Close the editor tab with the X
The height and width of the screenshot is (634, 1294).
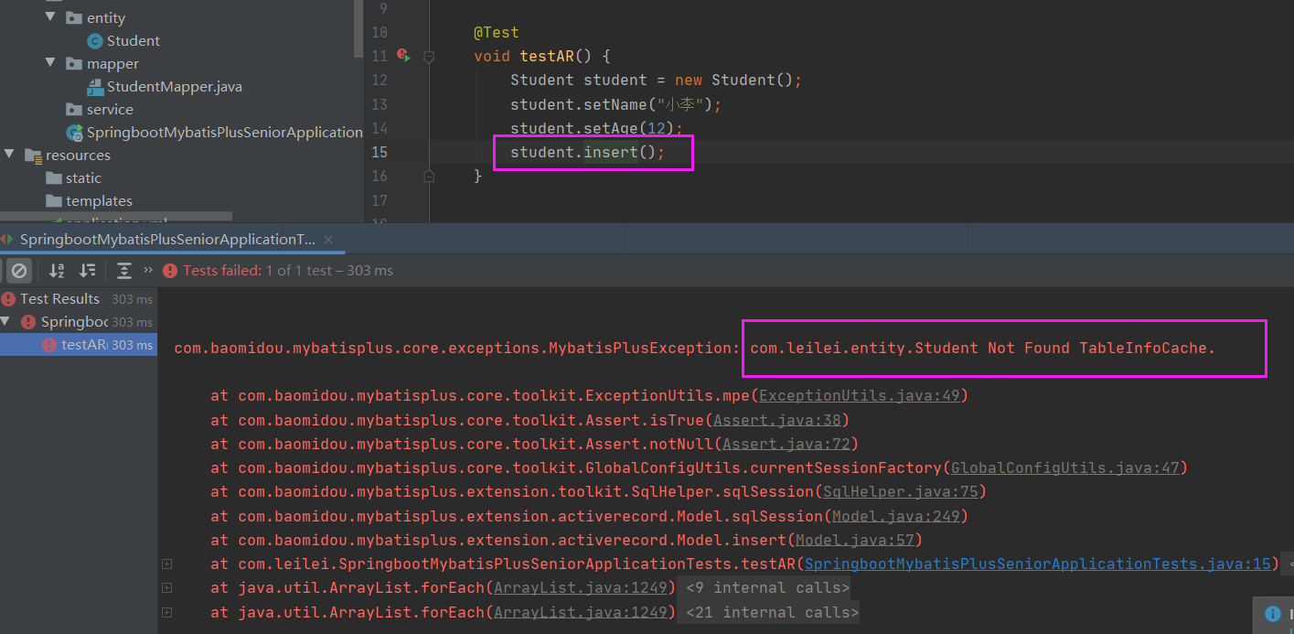(328, 239)
